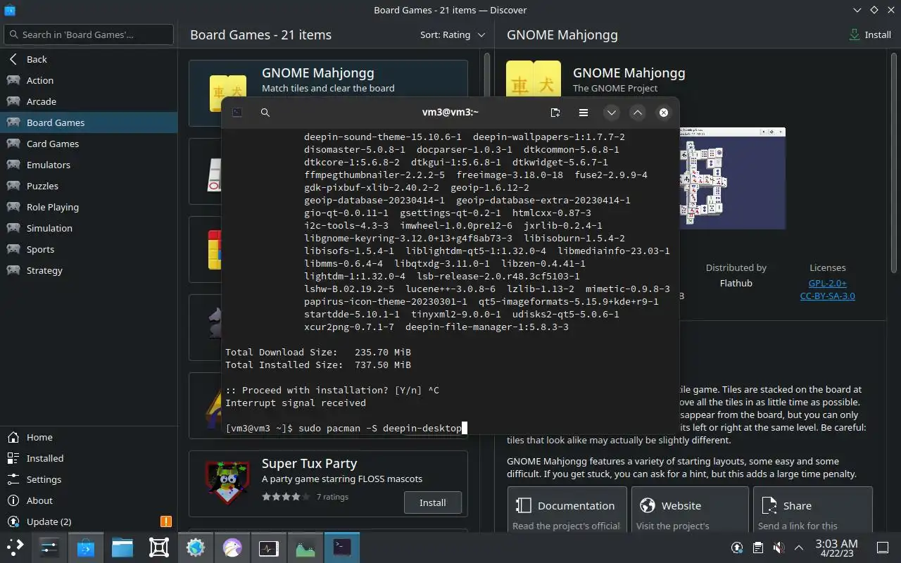The height and width of the screenshot is (563, 901).
Task: Expand hidden system tray icons
Action: point(799,548)
